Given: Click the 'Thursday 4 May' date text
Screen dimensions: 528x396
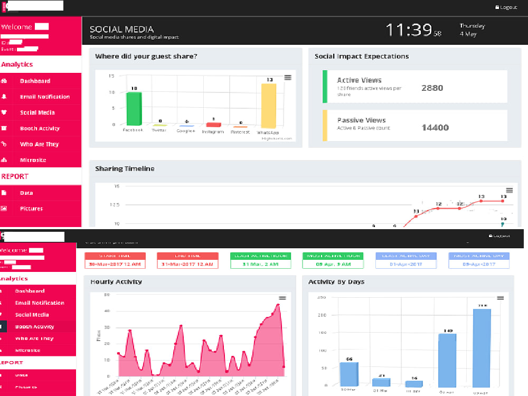Looking at the screenshot, I should click(472, 30).
